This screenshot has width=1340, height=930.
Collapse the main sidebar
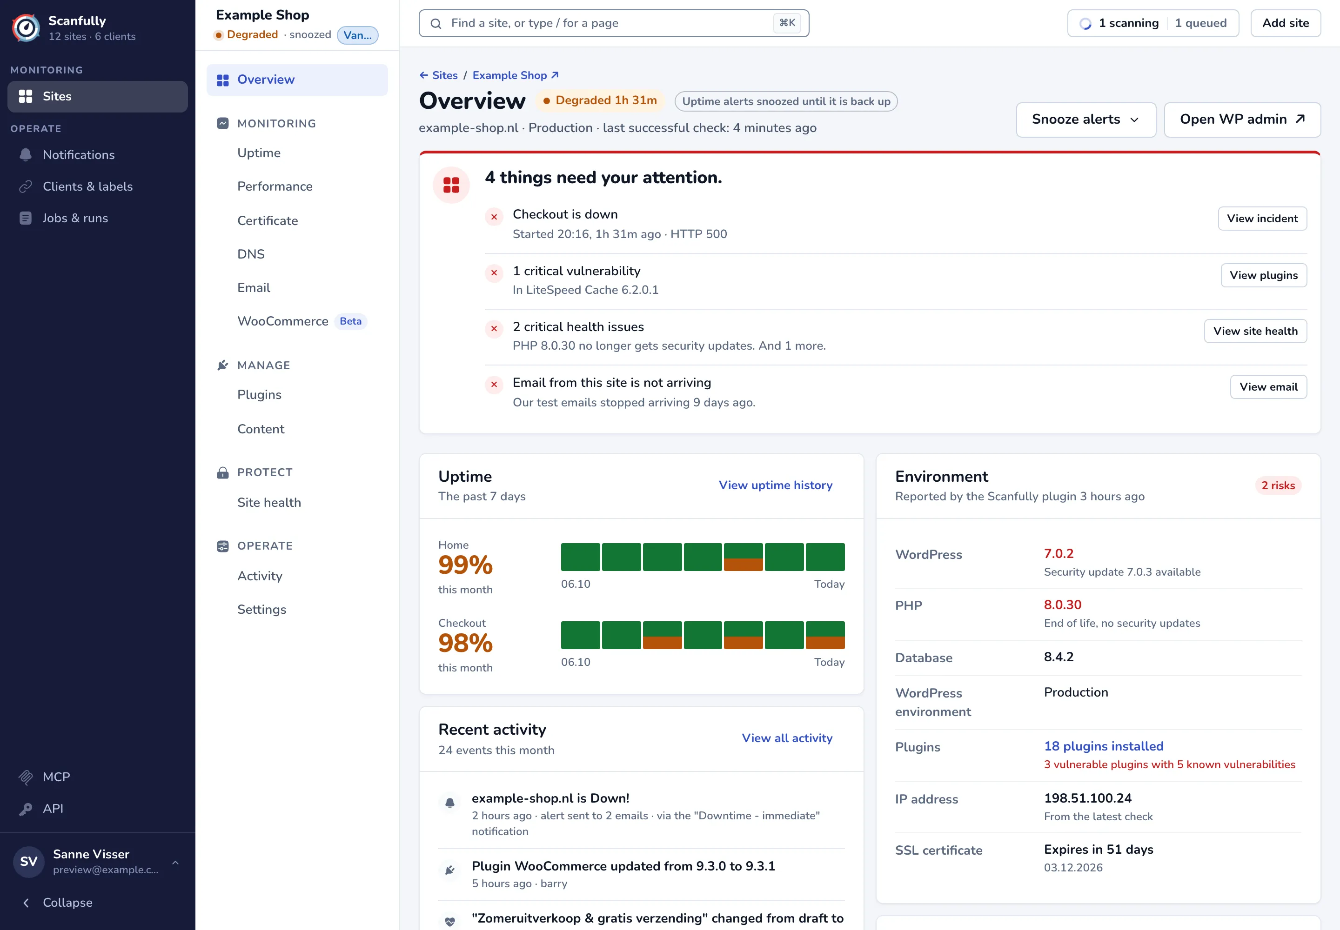click(x=97, y=902)
